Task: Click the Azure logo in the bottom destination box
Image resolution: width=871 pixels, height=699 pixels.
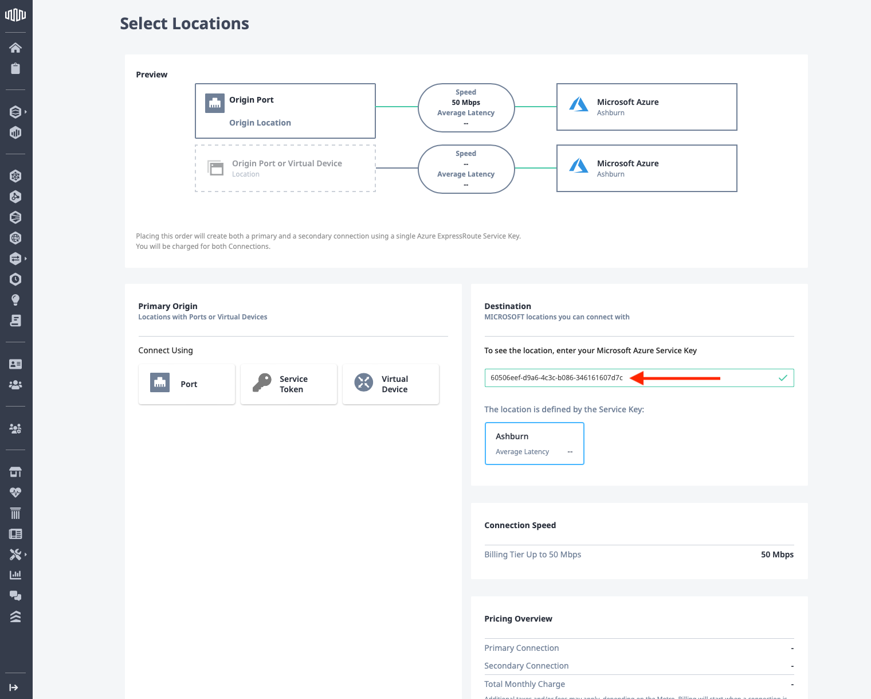Action: (x=579, y=165)
